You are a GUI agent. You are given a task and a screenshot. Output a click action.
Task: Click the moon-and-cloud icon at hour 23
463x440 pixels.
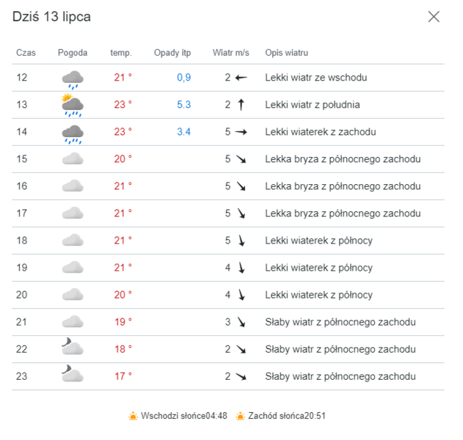tap(72, 375)
